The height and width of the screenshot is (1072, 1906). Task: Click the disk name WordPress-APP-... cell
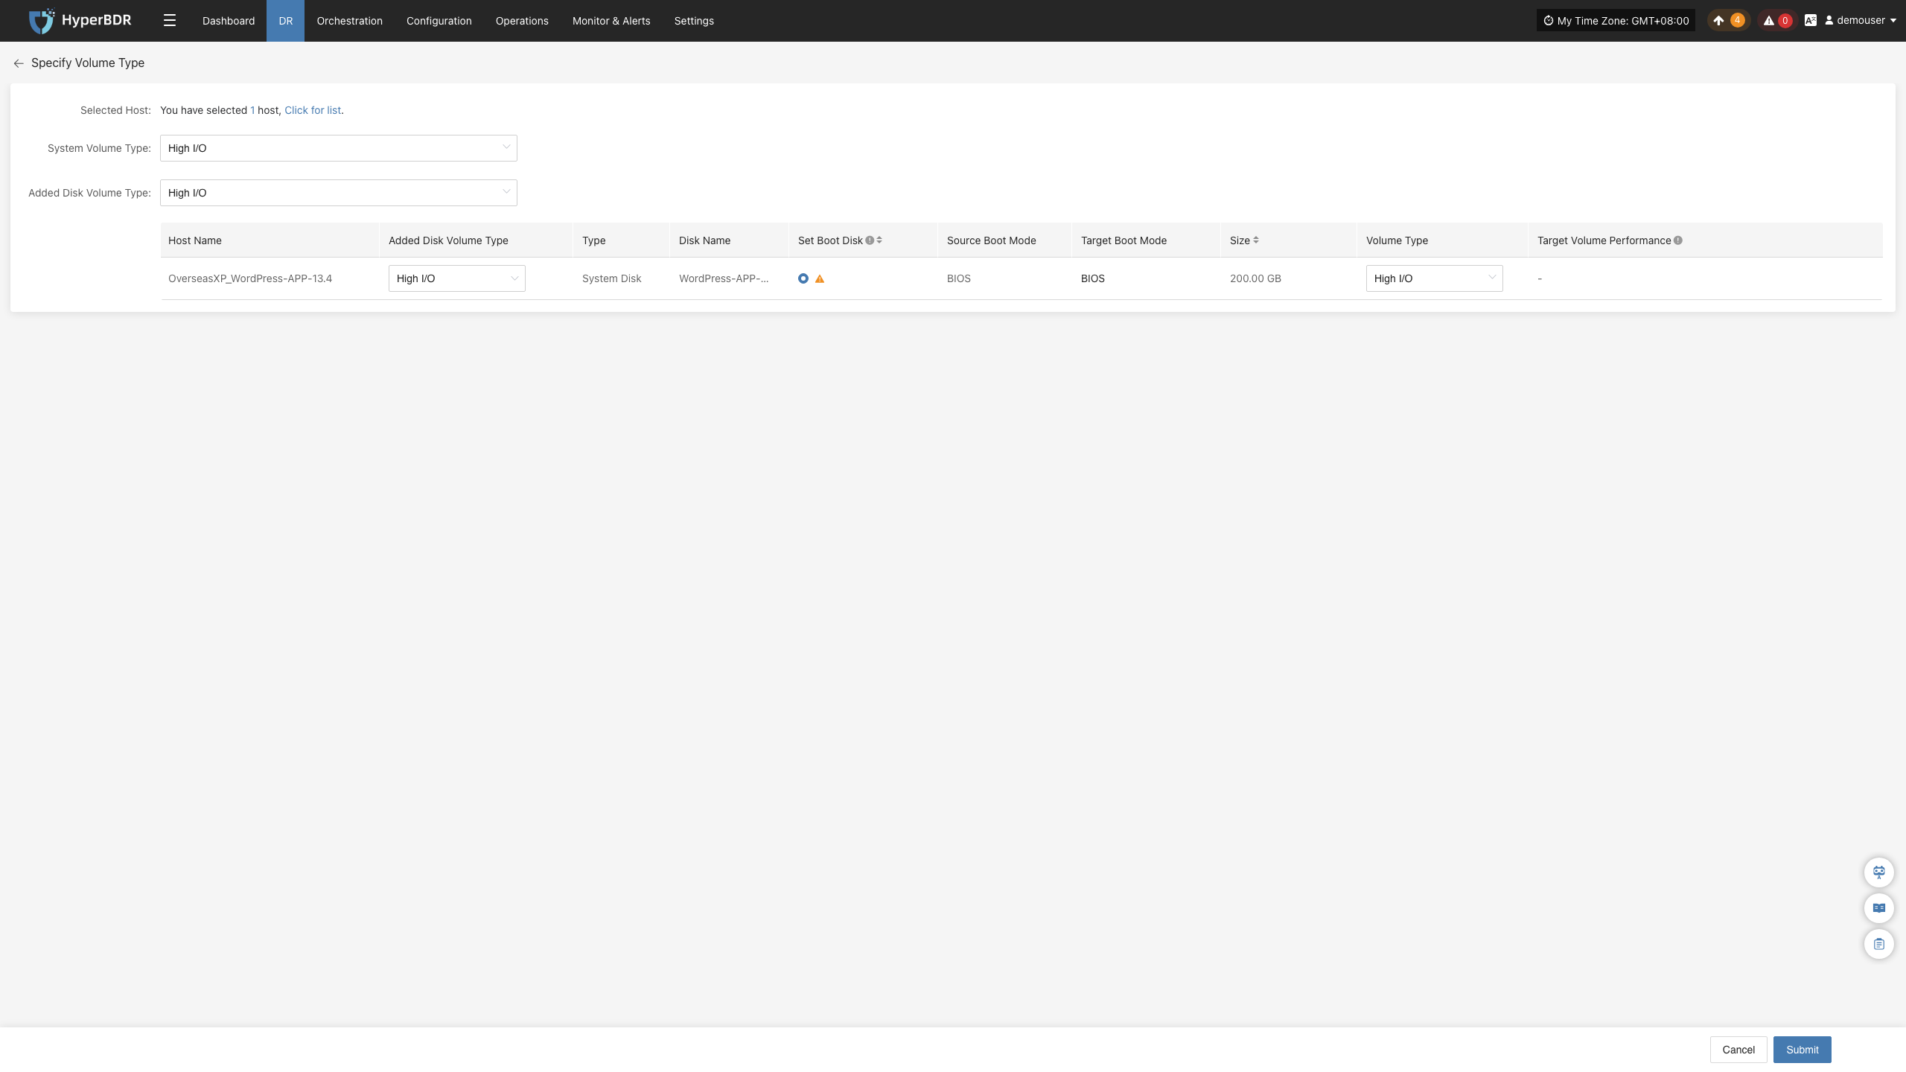click(724, 278)
